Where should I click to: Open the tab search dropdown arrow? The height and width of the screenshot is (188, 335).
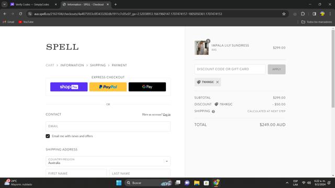coord(4,4)
